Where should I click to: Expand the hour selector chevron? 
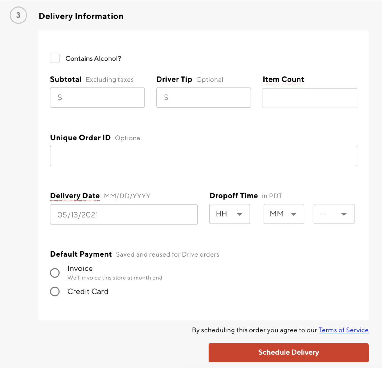[x=240, y=214]
